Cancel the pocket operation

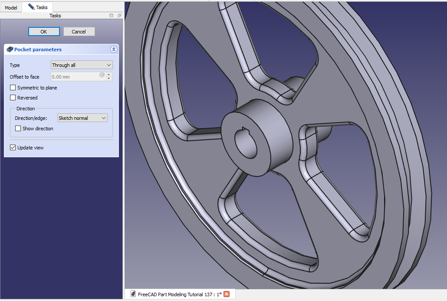pyautogui.click(x=79, y=32)
